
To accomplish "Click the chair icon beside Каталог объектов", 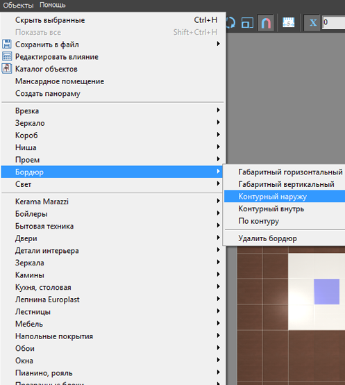I will pos(7,69).
